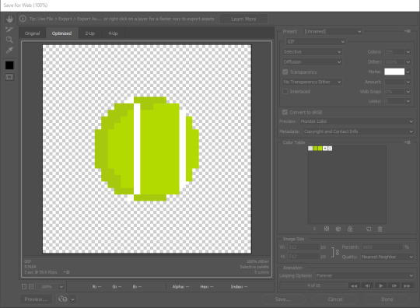Switch to the Optimized tab
This screenshot has width=420, height=308.
pyautogui.click(x=61, y=33)
